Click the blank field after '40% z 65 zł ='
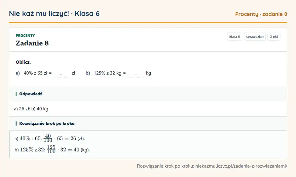296x177 pixels. (62, 74)
